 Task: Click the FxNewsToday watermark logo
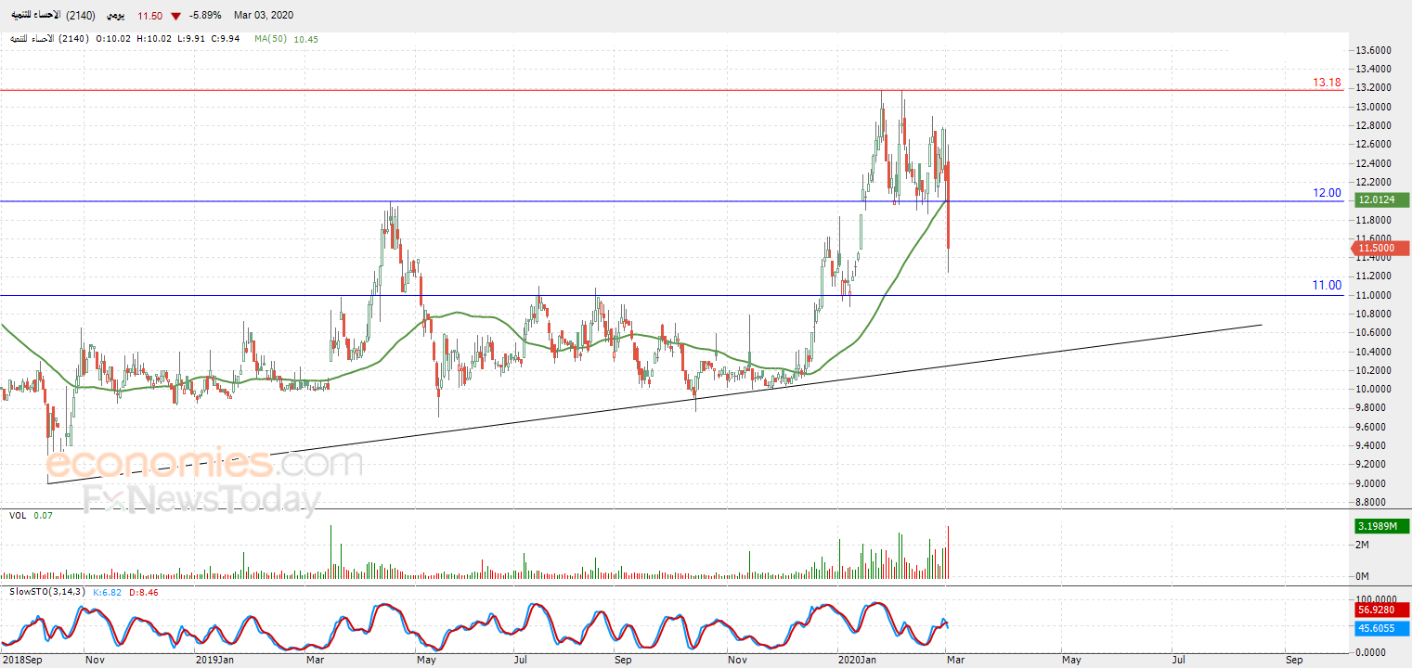pyautogui.click(x=201, y=500)
